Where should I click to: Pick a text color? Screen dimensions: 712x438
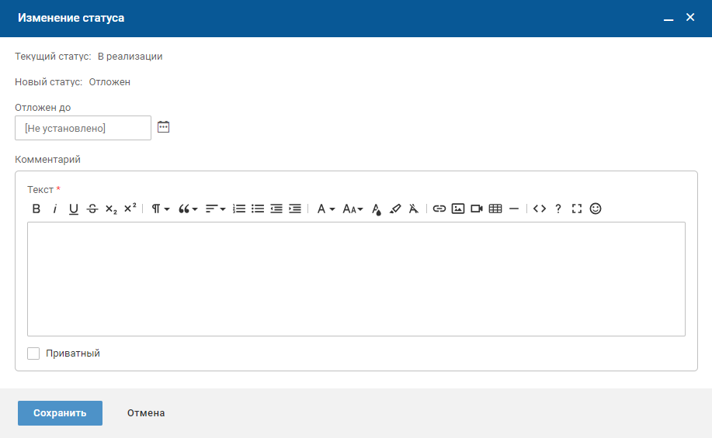click(377, 209)
